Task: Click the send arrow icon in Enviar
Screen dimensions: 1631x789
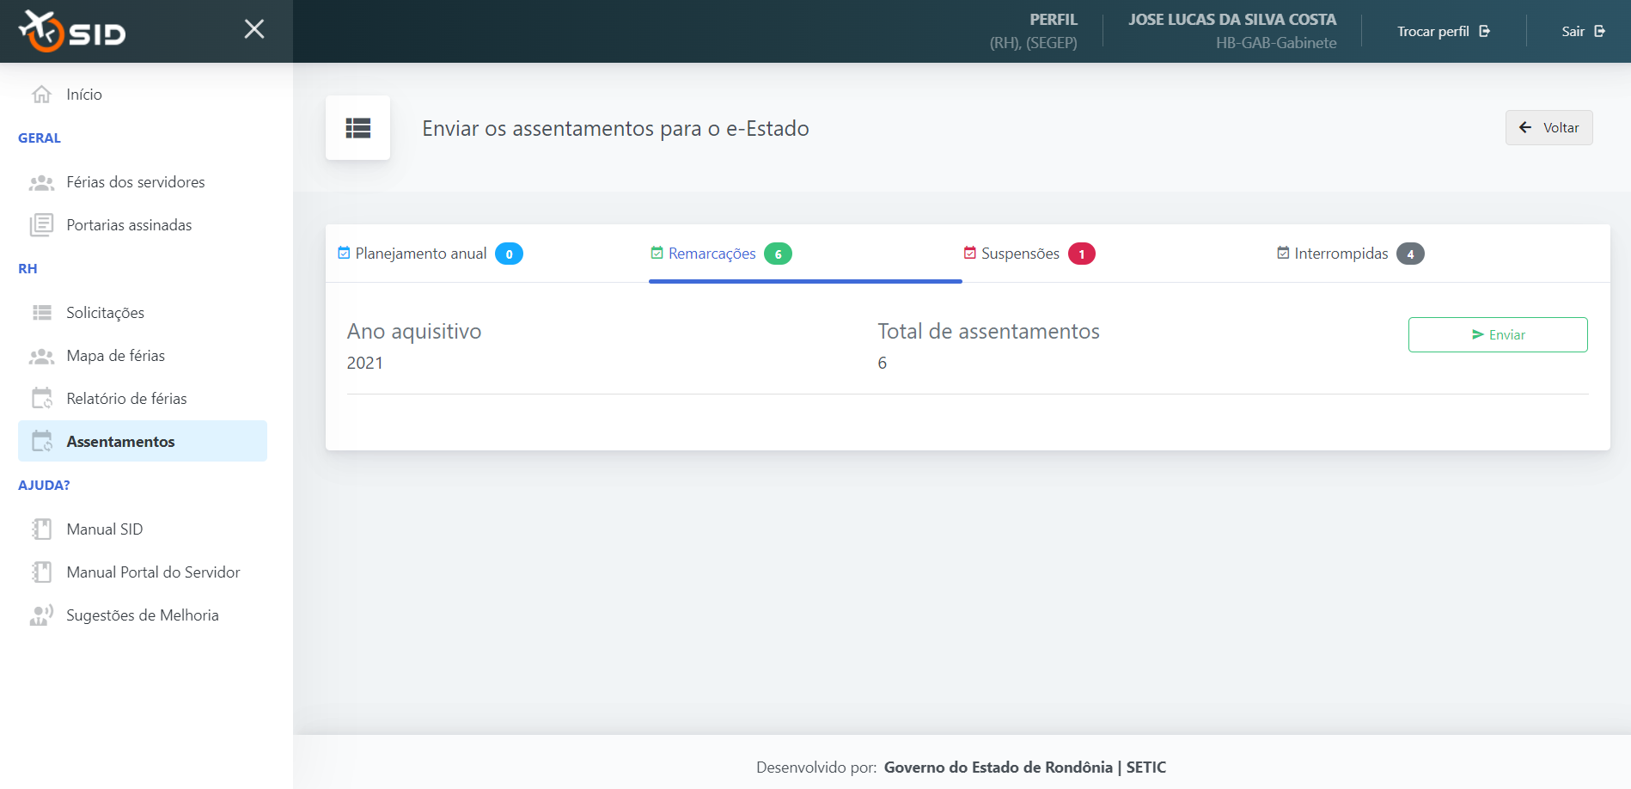Action: pyautogui.click(x=1477, y=334)
